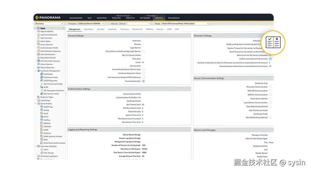Click the RADIUS server profile icon

(42, 123)
